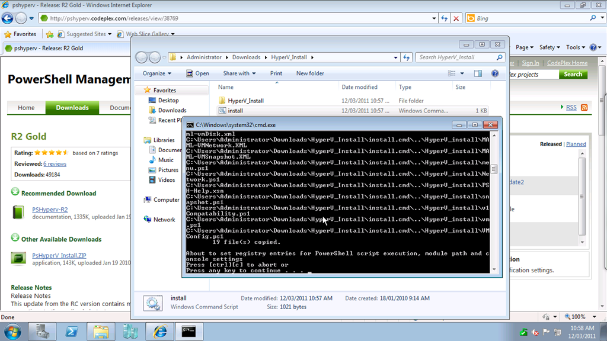
Task: Expand the IE address bar dropdown
Action: [x=433, y=18]
